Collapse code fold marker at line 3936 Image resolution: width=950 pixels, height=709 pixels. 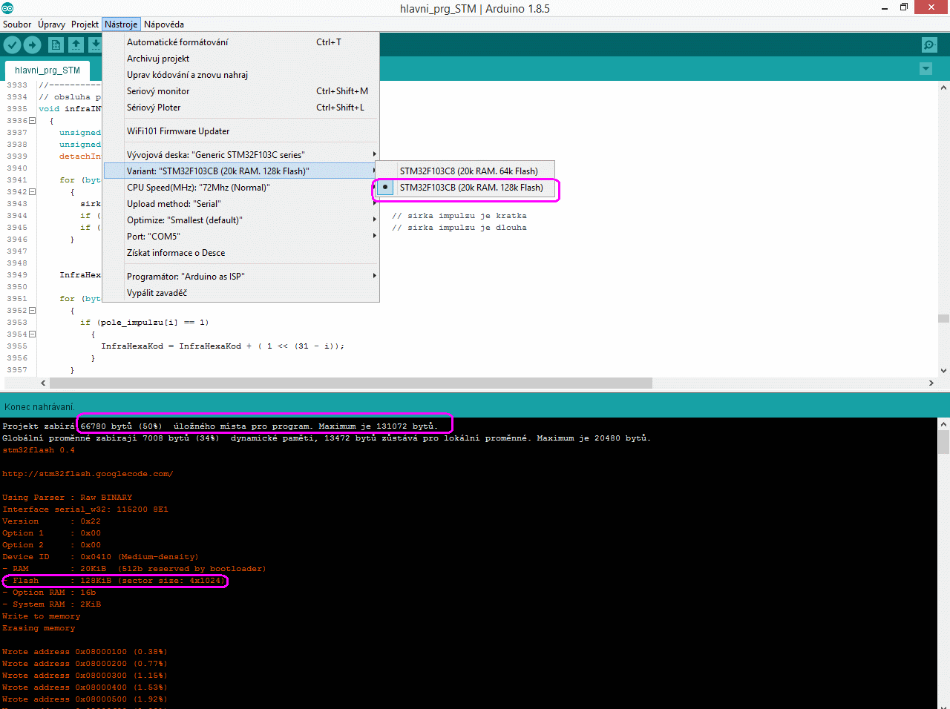pyautogui.click(x=32, y=121)
